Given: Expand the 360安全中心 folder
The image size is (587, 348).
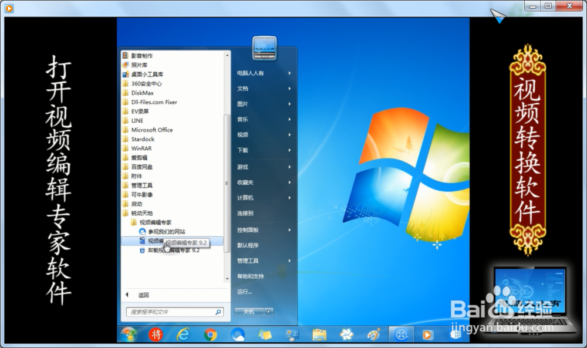Looking at the screenshot, I should pyautogui.click(x=143, y=83).
